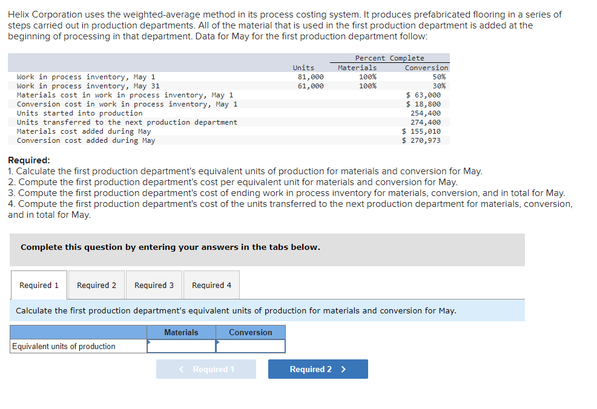
Task: Open the Required 4 tab
Action: (x=210, y=284)
